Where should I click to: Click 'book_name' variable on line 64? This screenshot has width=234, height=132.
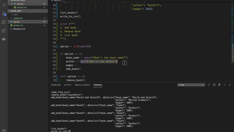point(72,58)
